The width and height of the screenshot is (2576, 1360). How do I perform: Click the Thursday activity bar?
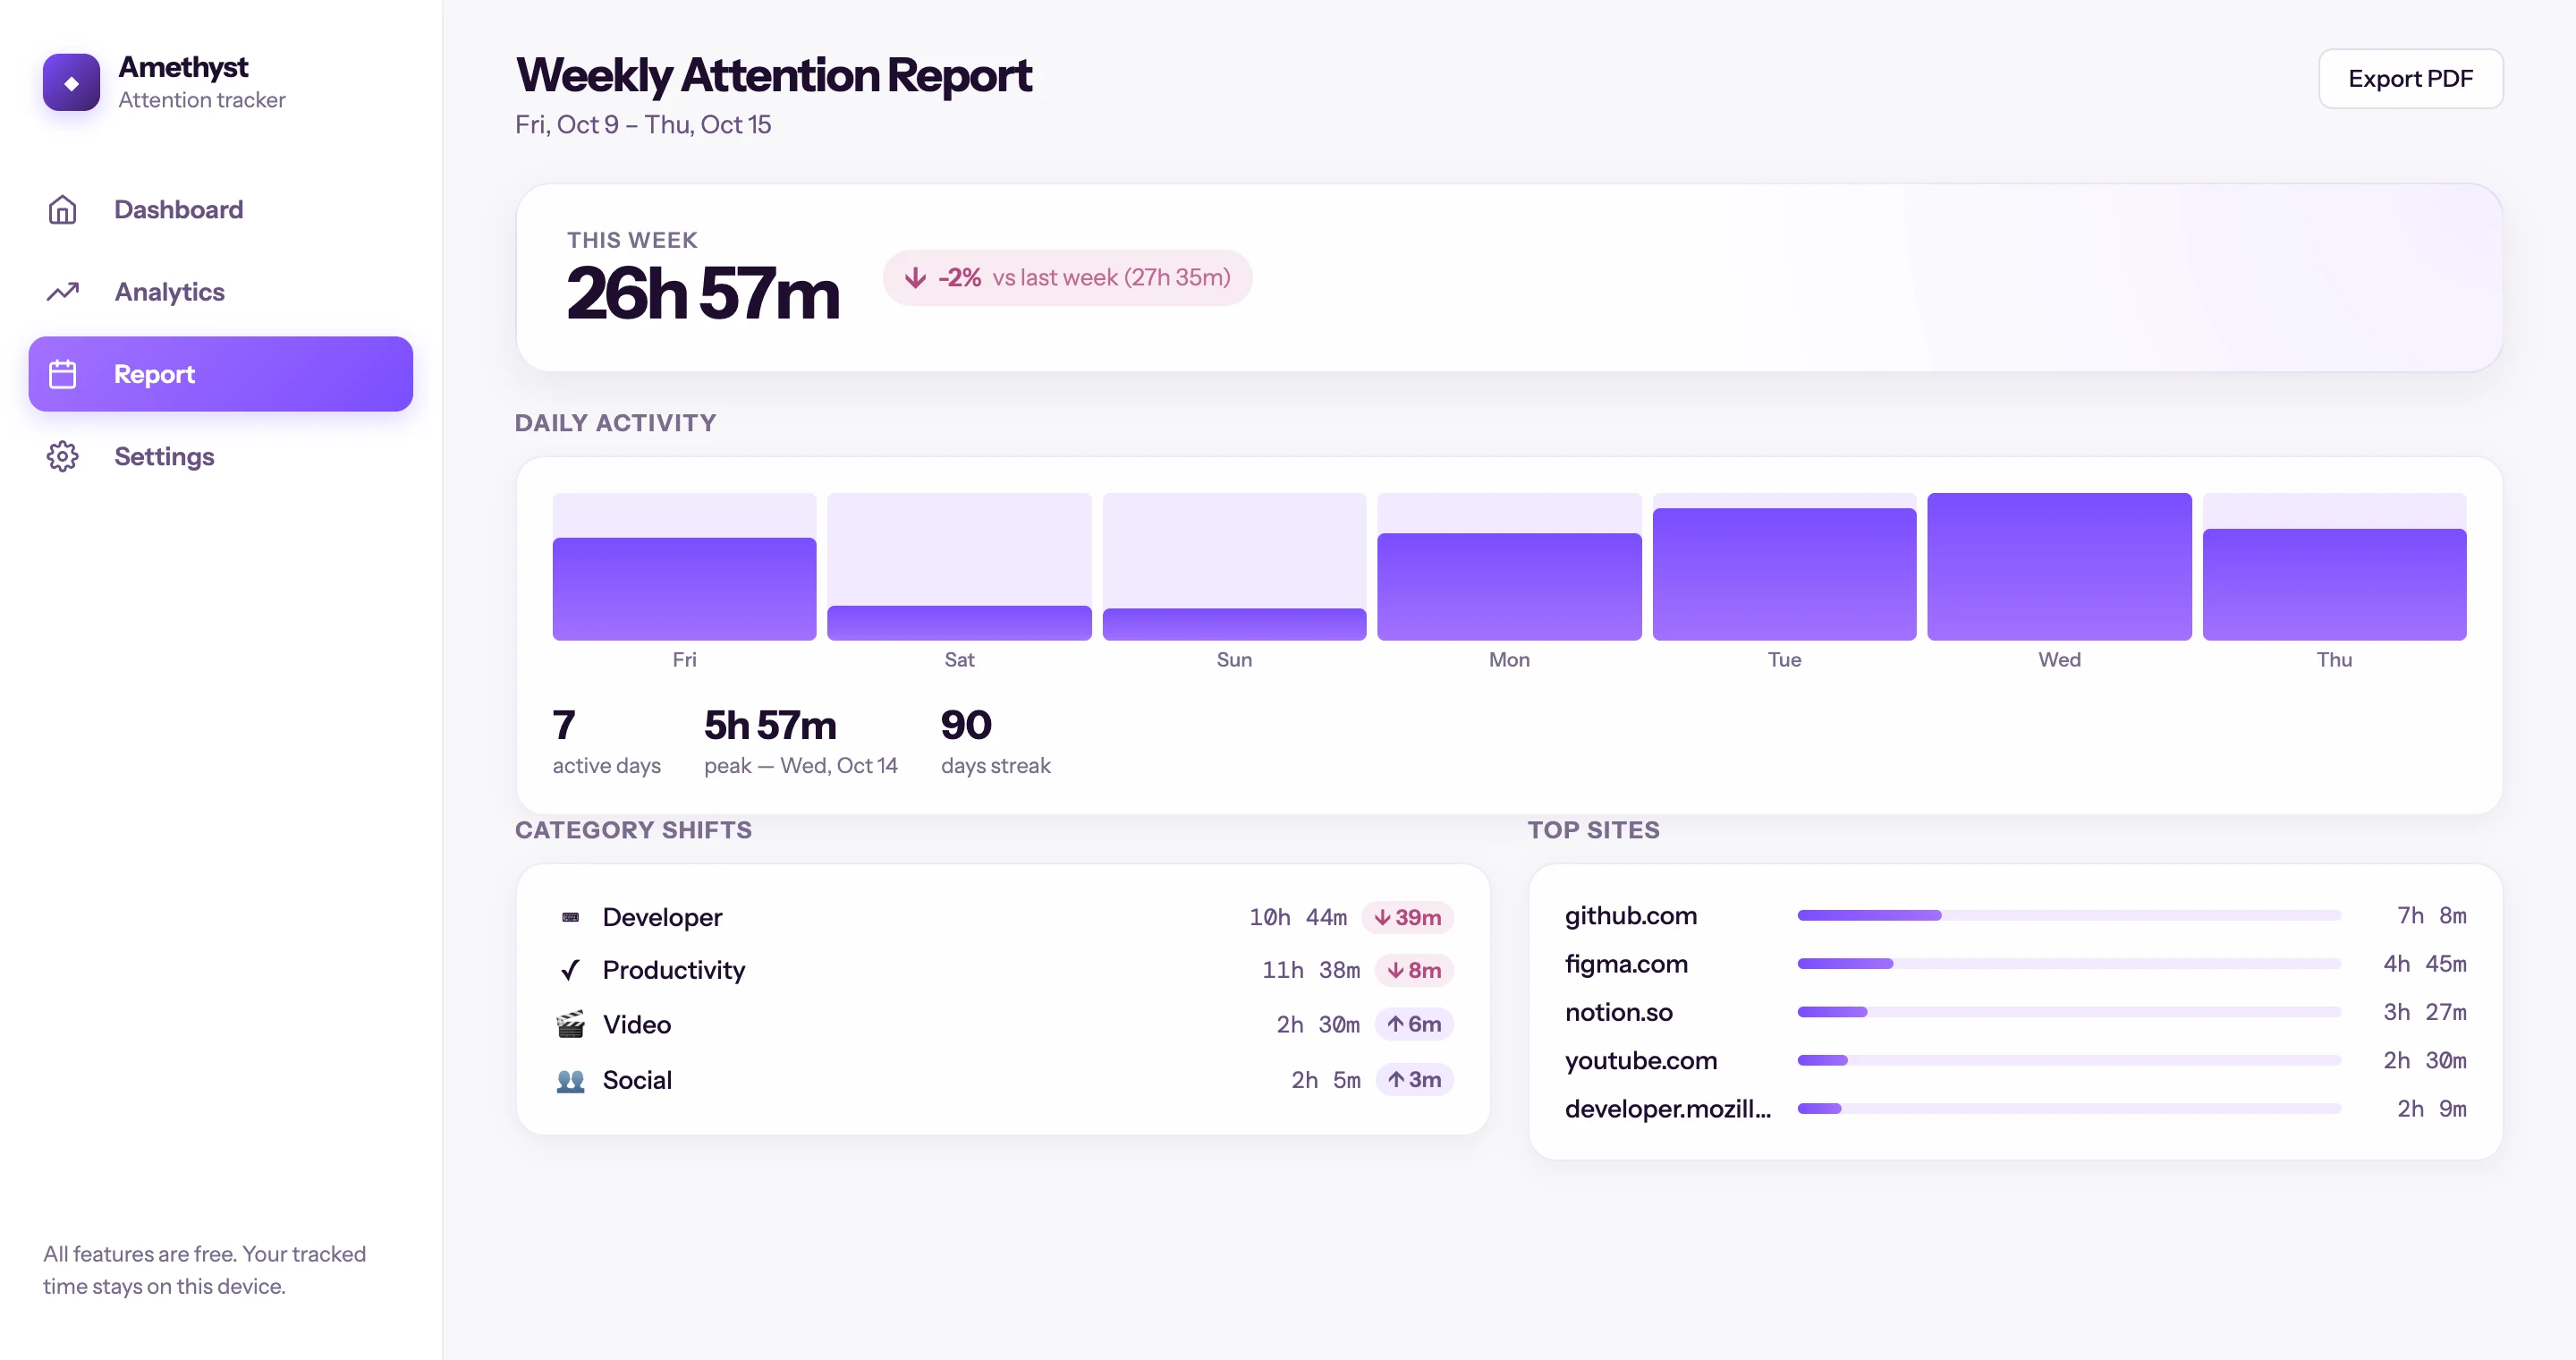coord(2334,584)
